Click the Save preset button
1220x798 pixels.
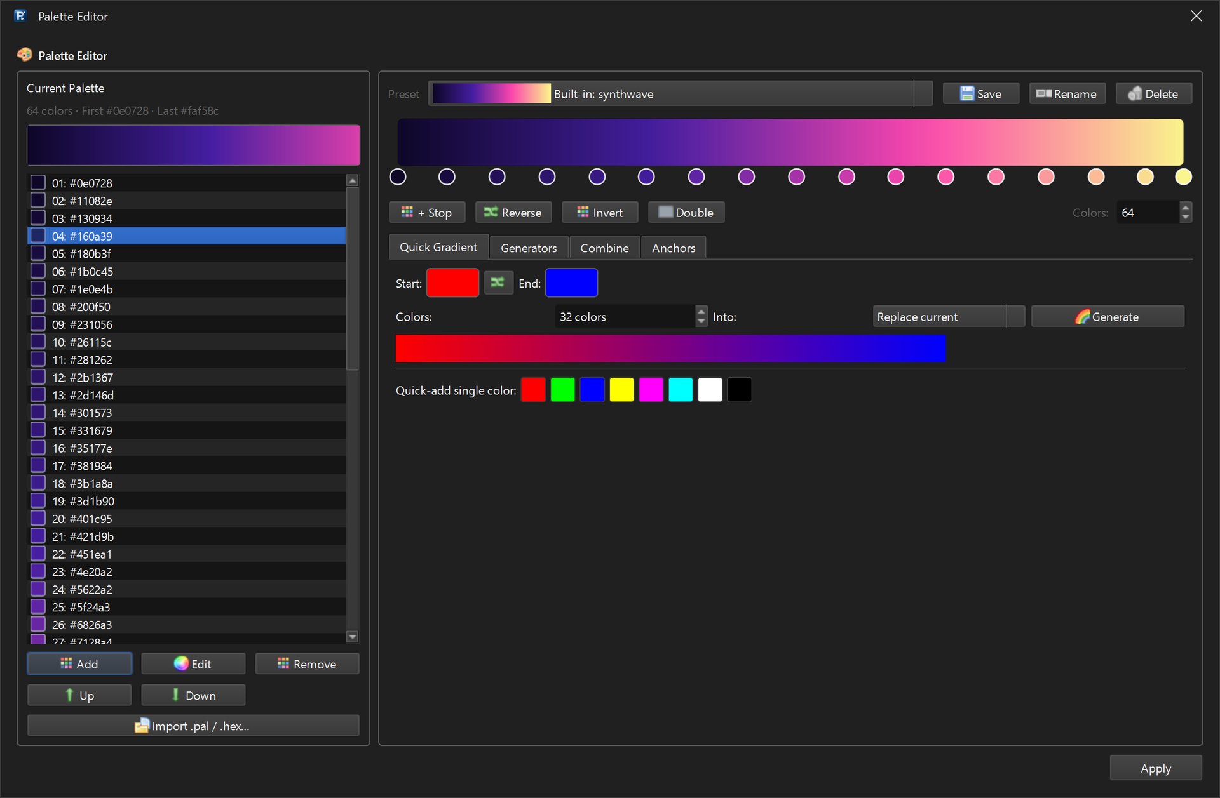(980, 94)
